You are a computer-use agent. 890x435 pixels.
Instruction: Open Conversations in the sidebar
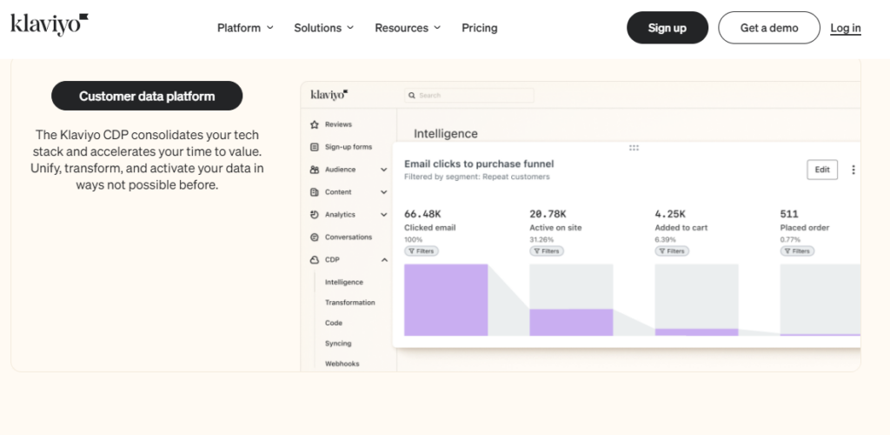click(349, 238)
